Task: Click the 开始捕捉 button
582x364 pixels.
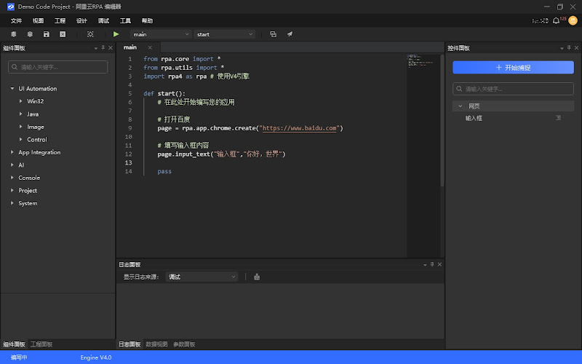Action: (513, 68)
